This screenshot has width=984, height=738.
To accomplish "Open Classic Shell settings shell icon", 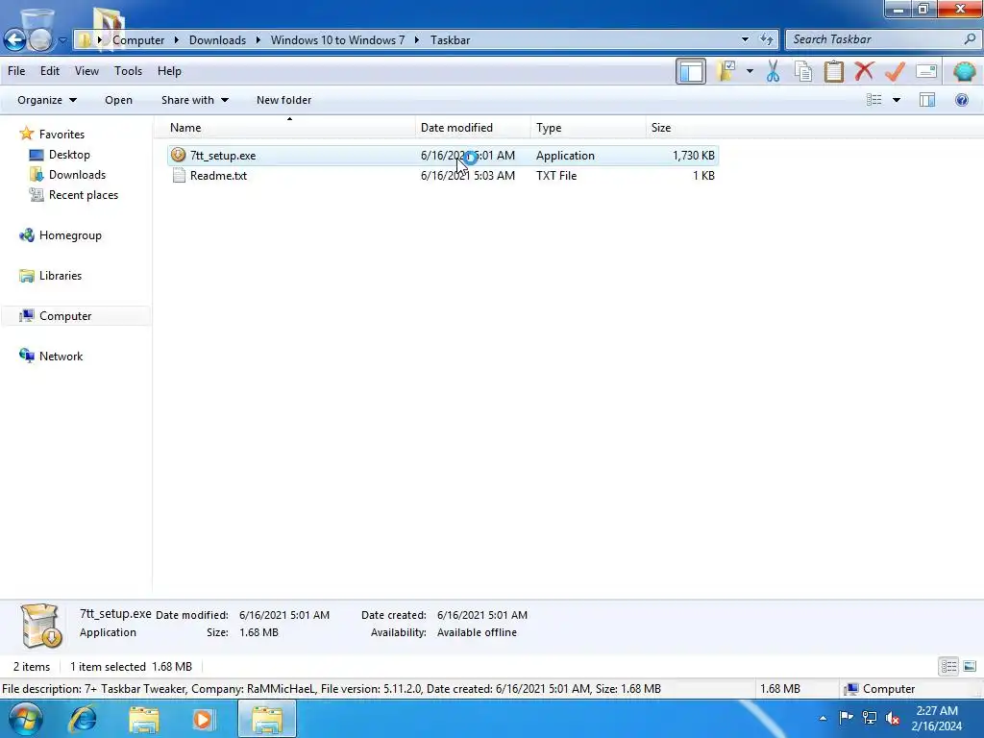I will pos(964,71).
